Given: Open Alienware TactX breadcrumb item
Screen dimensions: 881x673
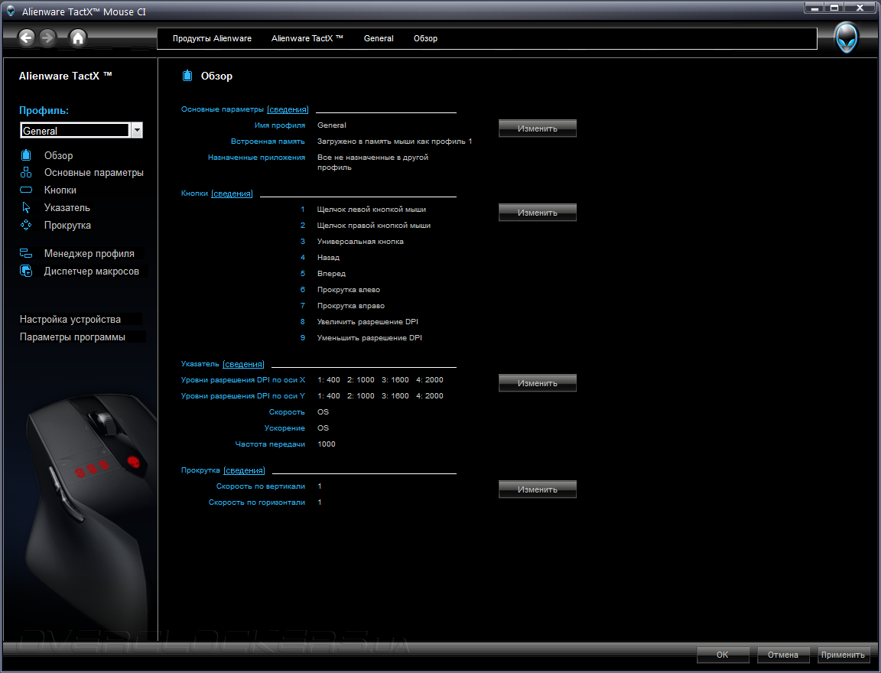Looking at the screenshot, I should (307, 38).
